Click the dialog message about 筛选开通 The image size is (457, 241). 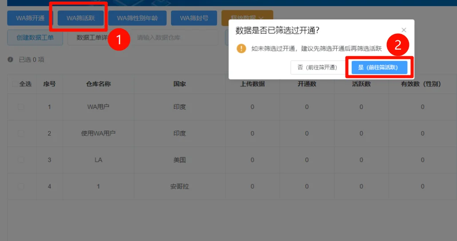317,49
